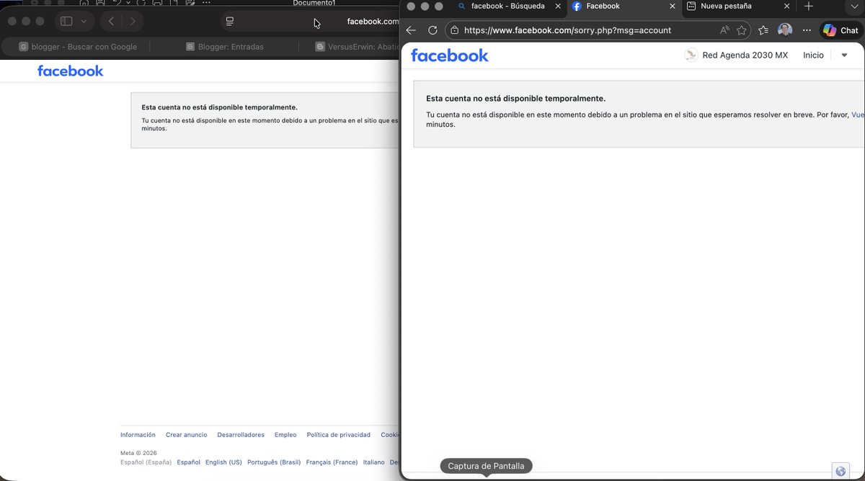Switch to 'Blogger: Entradas' Safari tab
Viewport: 865px width, 481px height.
point(224,47)
